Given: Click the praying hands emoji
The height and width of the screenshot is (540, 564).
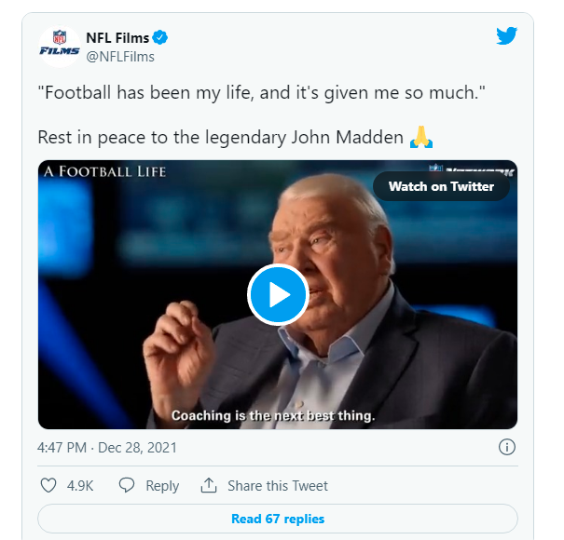Looking at the screenshot, I should [420, 138].
